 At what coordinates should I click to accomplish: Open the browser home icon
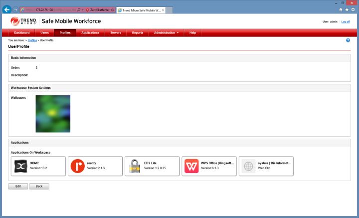click(x=341, y=9)
